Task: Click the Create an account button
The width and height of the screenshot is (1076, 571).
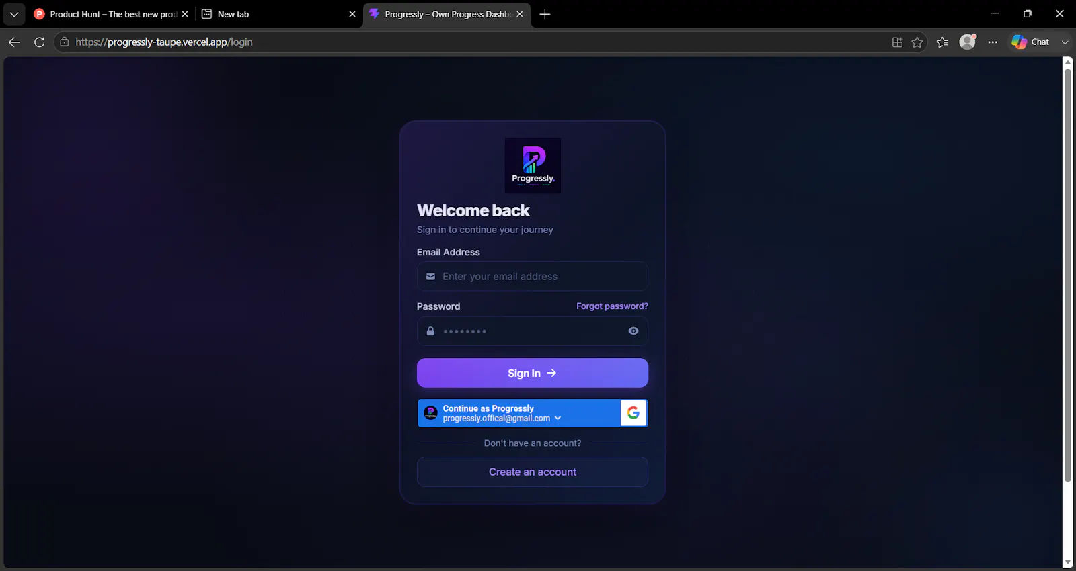Action: coord(533,472)
